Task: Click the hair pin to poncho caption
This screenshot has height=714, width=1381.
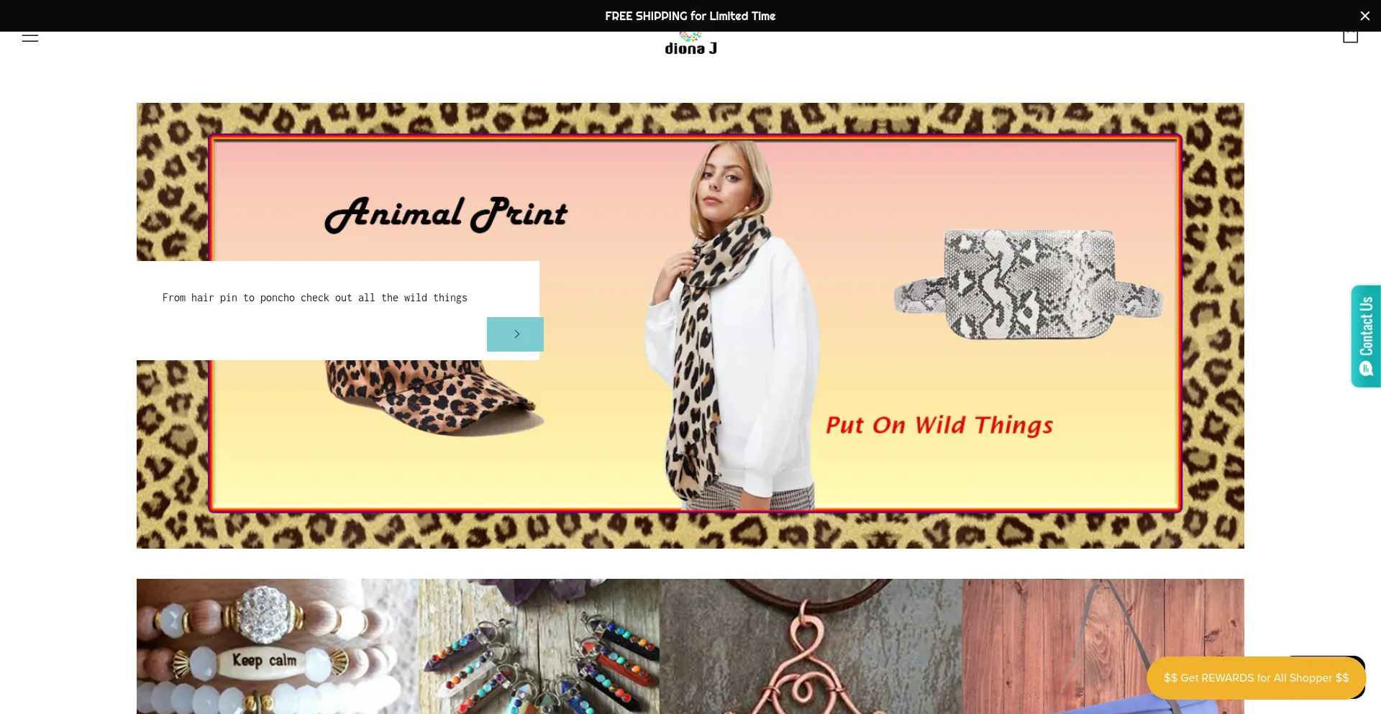Action: click(314, 298)
